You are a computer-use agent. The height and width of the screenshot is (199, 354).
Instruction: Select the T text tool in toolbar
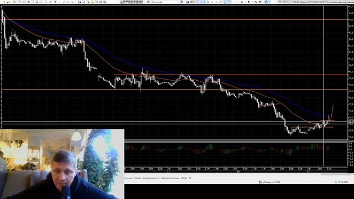[x=55, y=2]
